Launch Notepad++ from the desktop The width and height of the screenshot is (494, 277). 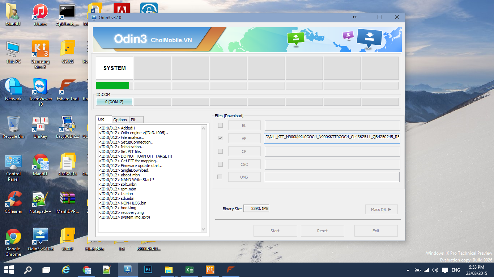pos(40,202)
